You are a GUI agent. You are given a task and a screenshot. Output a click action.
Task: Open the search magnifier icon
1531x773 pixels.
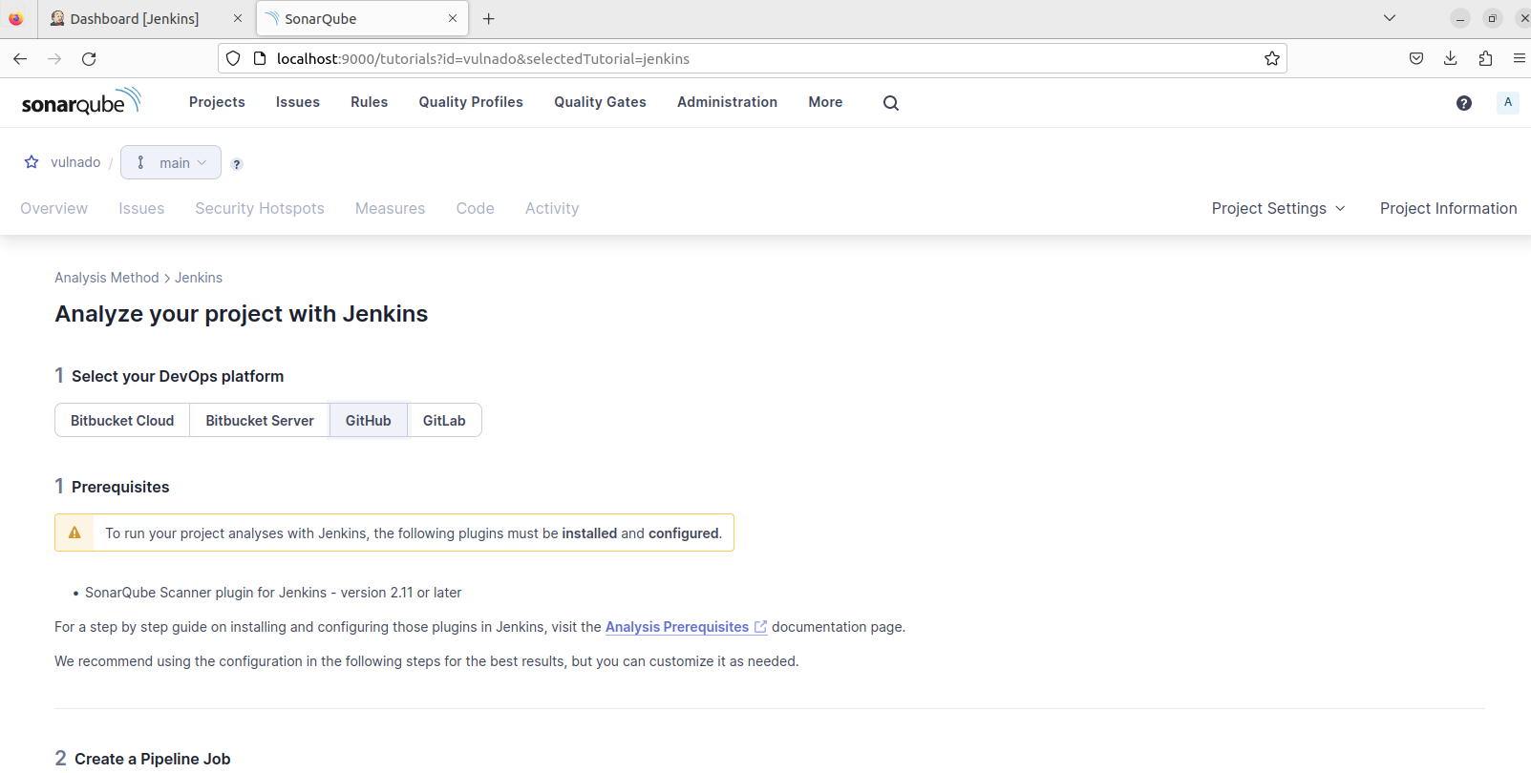(x=890, y=103)
